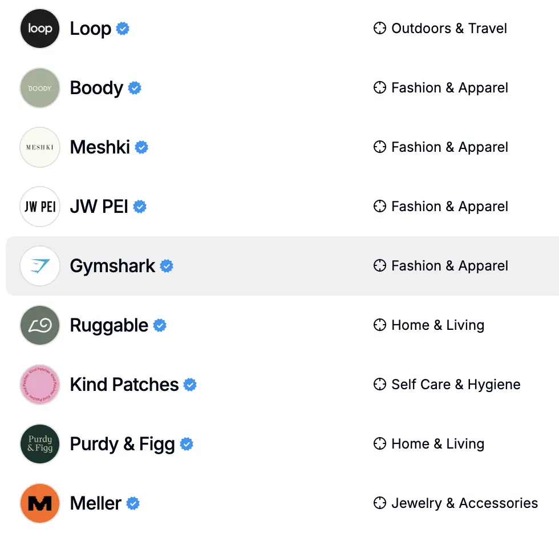Click the verified checkmark beside Meller
The image size is (559, 533).
point(133,504)
